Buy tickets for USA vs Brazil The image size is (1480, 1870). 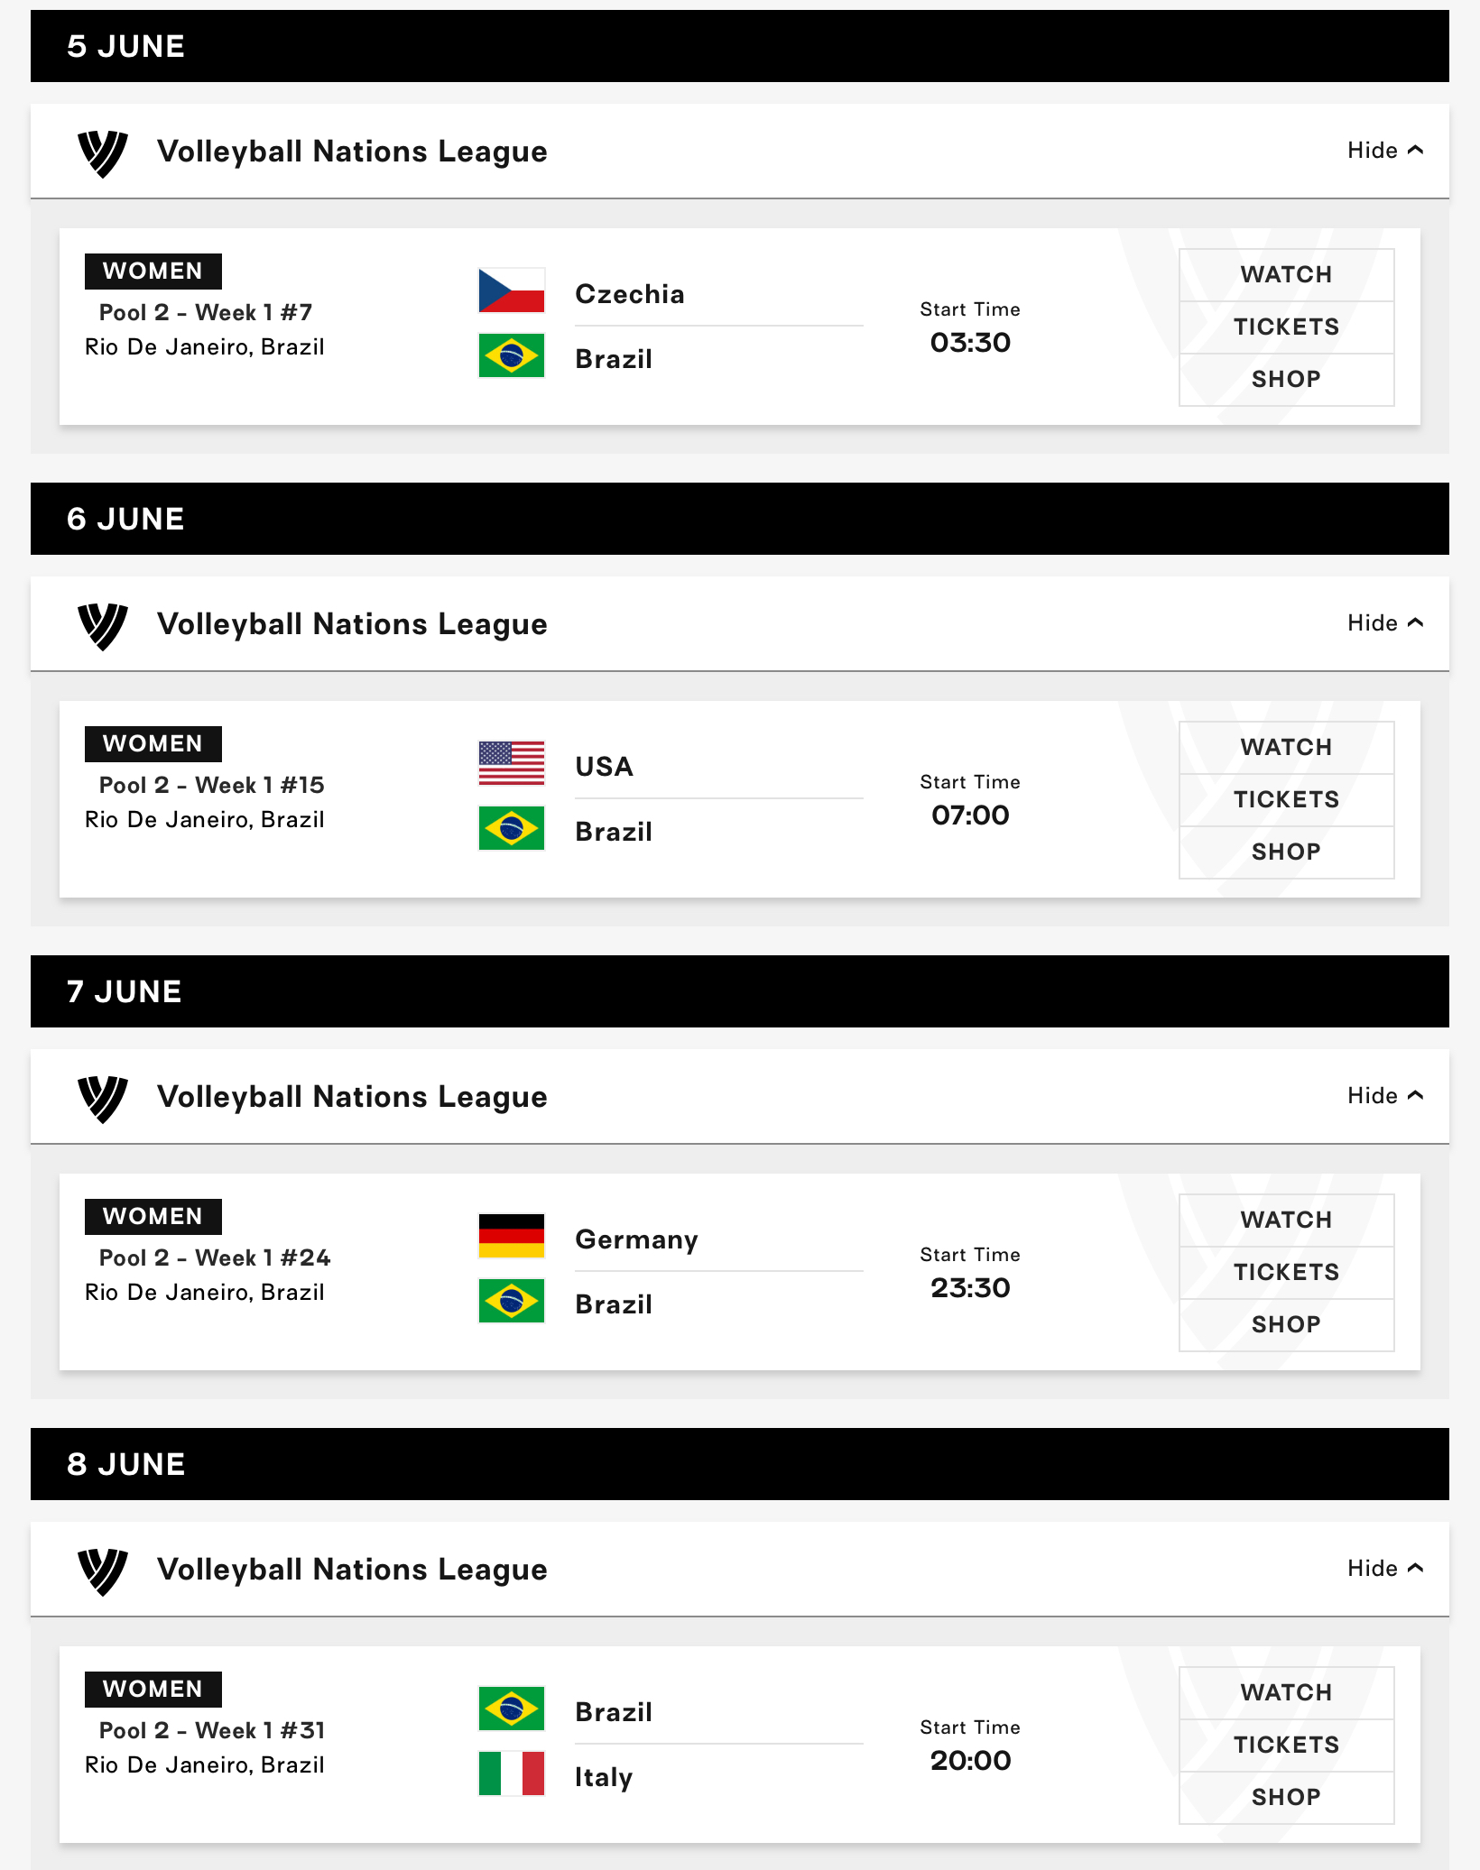point(1287,799)
